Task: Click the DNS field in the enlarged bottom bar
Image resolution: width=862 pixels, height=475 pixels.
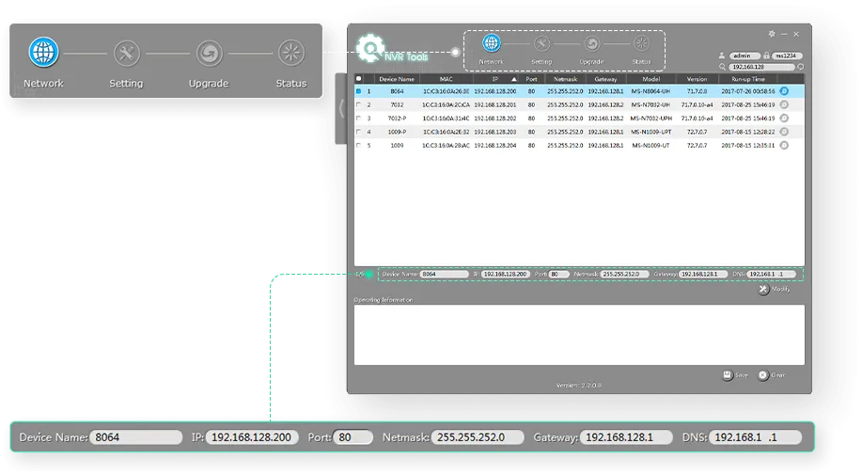Action: tap(756, 437)
